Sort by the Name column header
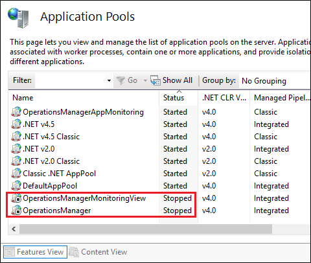Screen dimensions: 311x263 pos(84,98)
